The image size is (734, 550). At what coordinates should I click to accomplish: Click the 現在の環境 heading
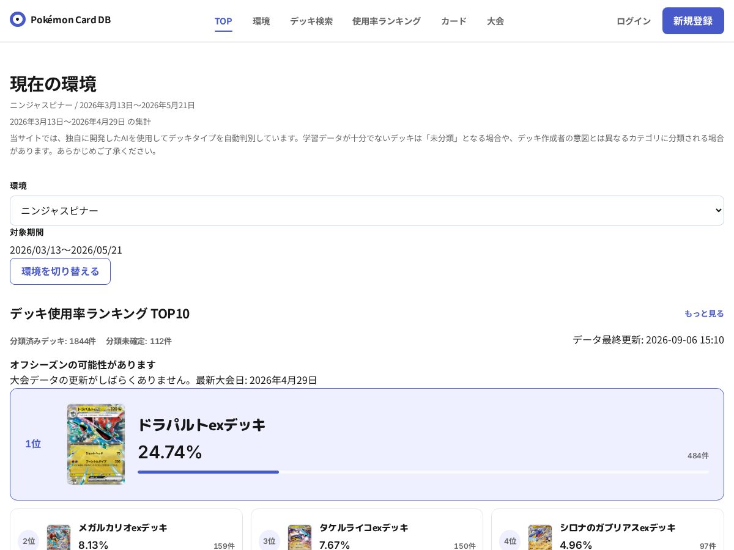click(x=53, y=84)
